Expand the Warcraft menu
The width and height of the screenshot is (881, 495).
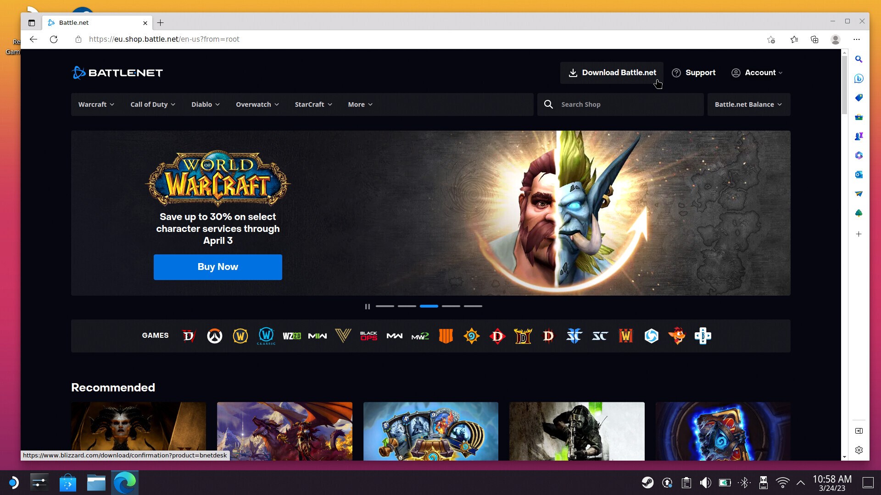(96, 104)
